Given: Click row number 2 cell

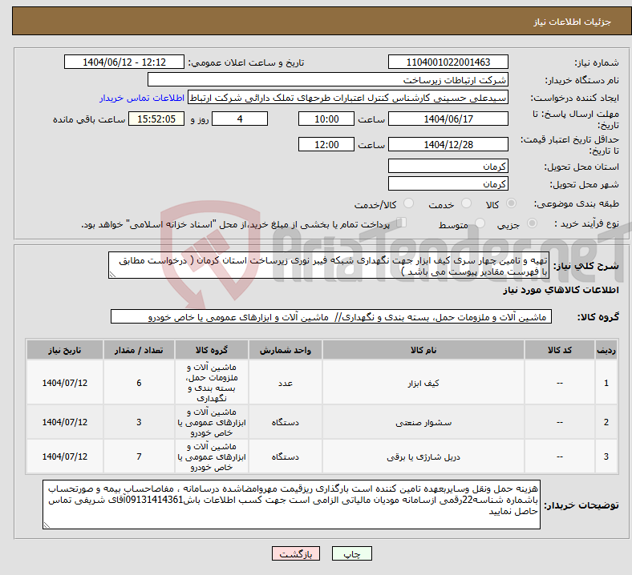Looking at the screenshot, I should click(x=606, y=422).
